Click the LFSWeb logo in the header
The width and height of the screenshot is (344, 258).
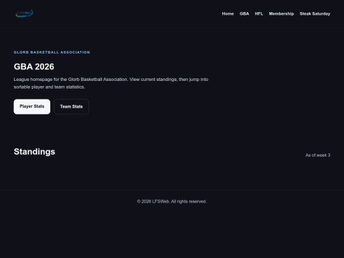pos(24,13)
